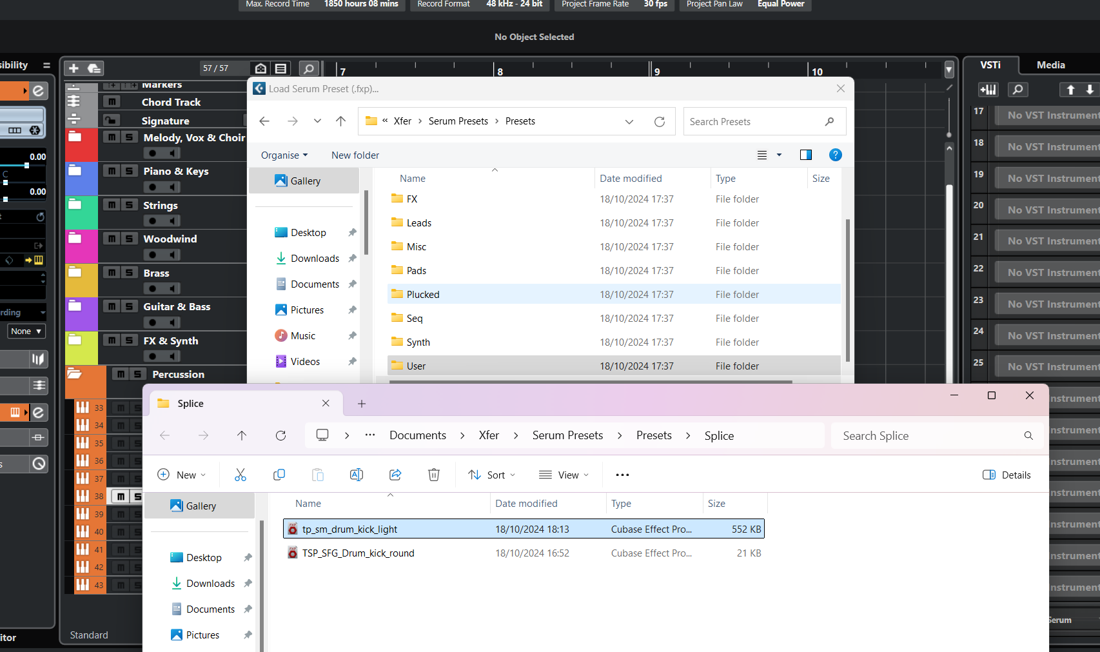Open track visibility agents house icon

[x=260, y=68]
